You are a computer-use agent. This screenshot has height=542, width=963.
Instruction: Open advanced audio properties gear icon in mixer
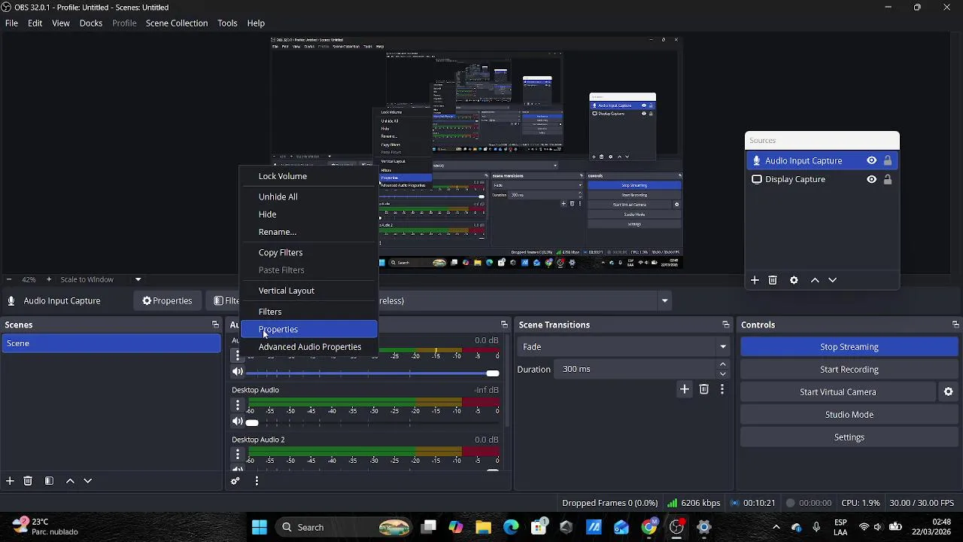point(235,481)
